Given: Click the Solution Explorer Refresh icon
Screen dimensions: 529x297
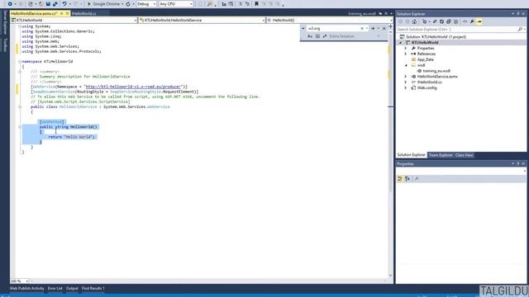Looking at the screenshot, I should (441, 21).
